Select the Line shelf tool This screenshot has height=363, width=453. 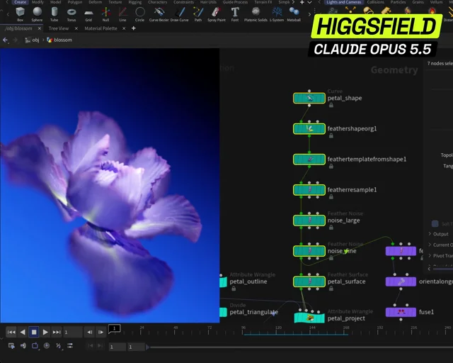pyautogui.click(x=122, y=14)
